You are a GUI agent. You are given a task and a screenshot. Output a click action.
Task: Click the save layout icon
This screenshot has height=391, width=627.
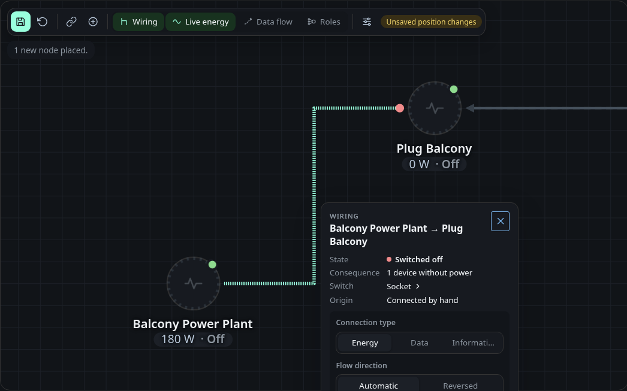20,22
